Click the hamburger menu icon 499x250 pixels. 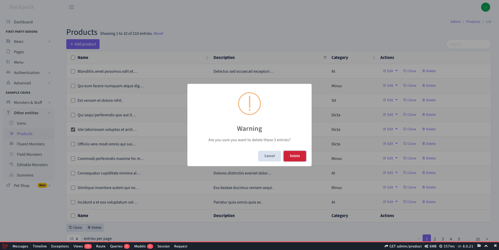(71, 7)
